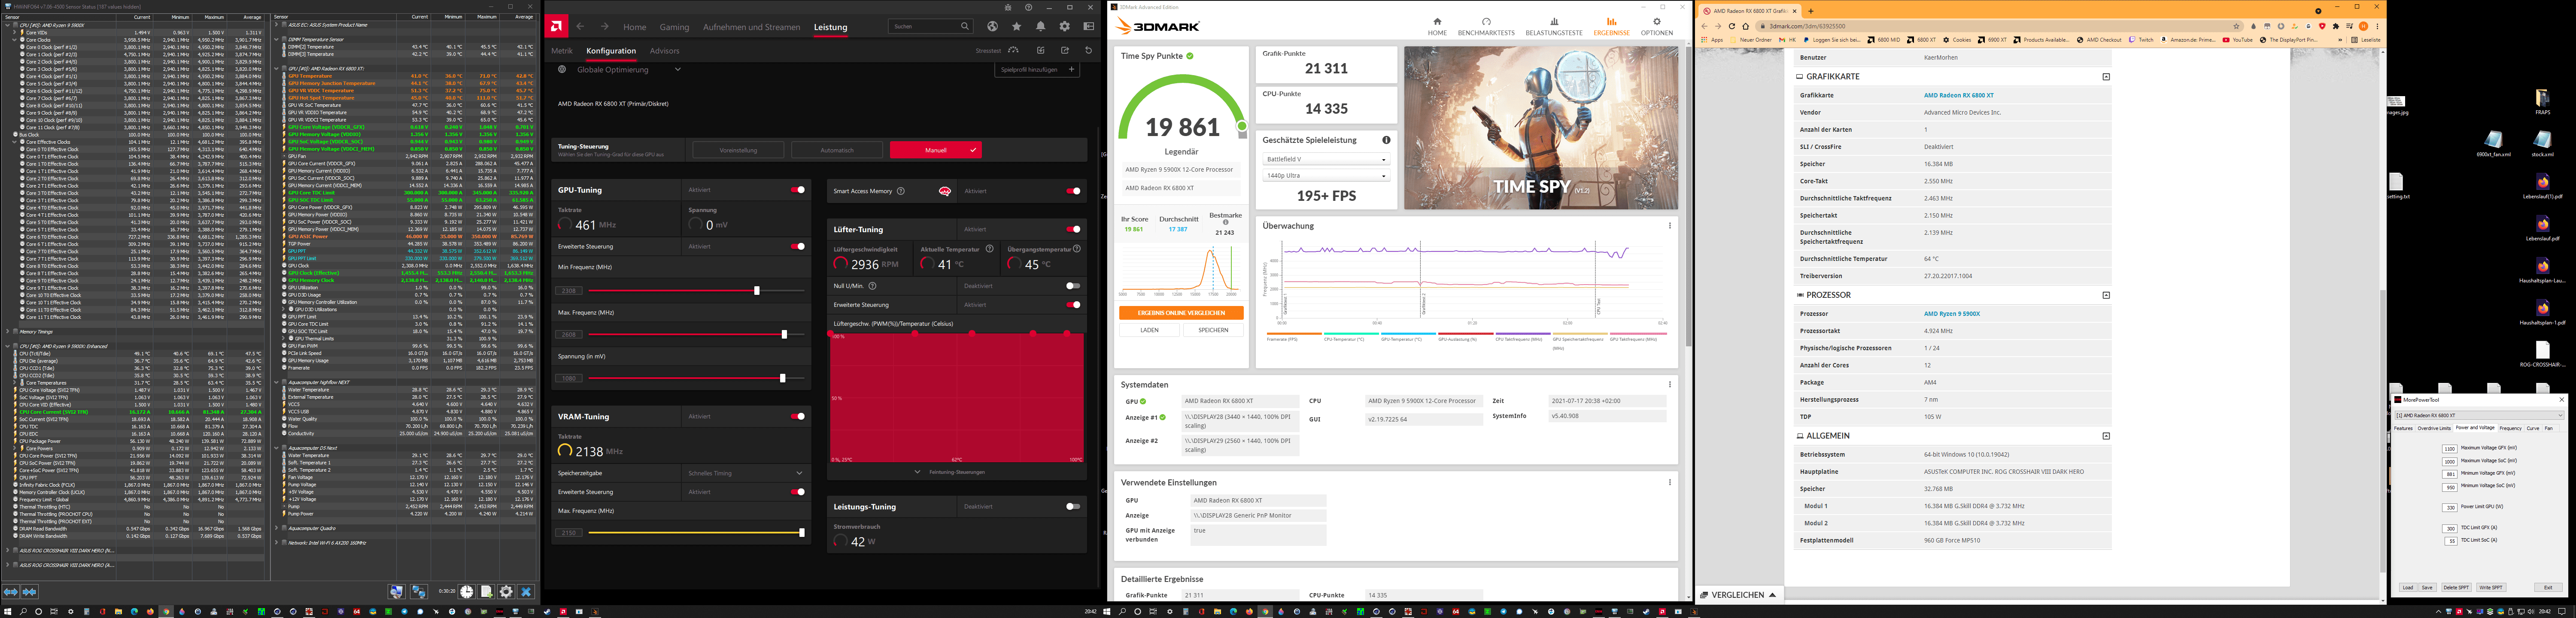
Task: Collapse the GRAFIKKARTE section on 3dmark.com
Action: coord(2106,77)
